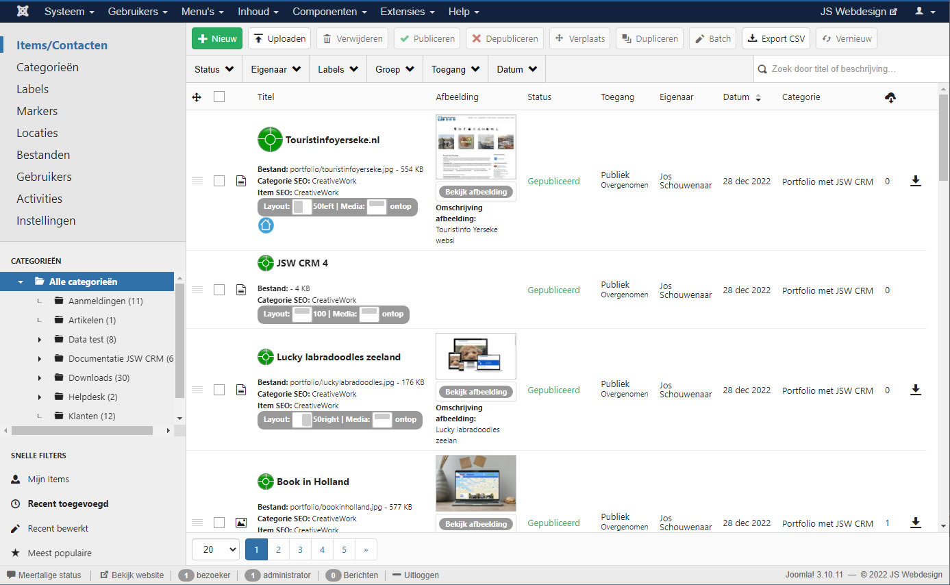Viewport: 950px width, 585px height.
Task: Click the vertical scrollbar of the category tree
Action: pyautogui.click(x=179, y=339)
